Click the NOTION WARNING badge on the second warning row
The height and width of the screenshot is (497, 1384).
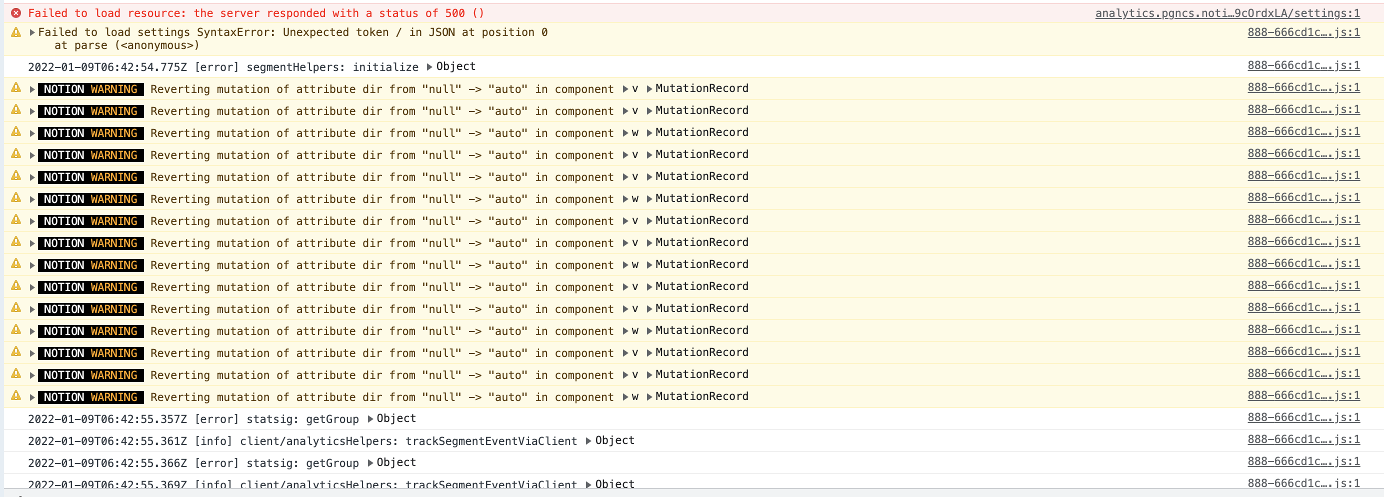(x=90, y=111)
